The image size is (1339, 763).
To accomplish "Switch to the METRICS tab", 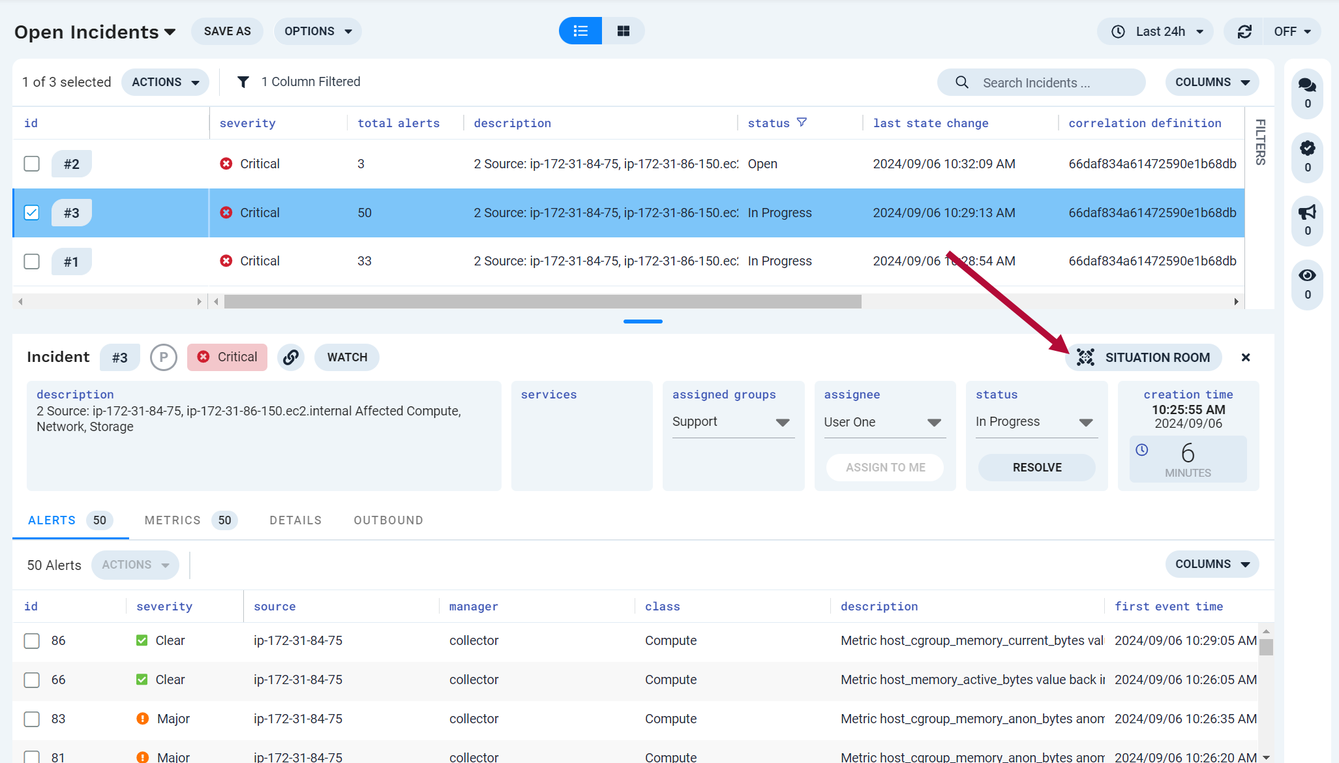I will point(190,520).
